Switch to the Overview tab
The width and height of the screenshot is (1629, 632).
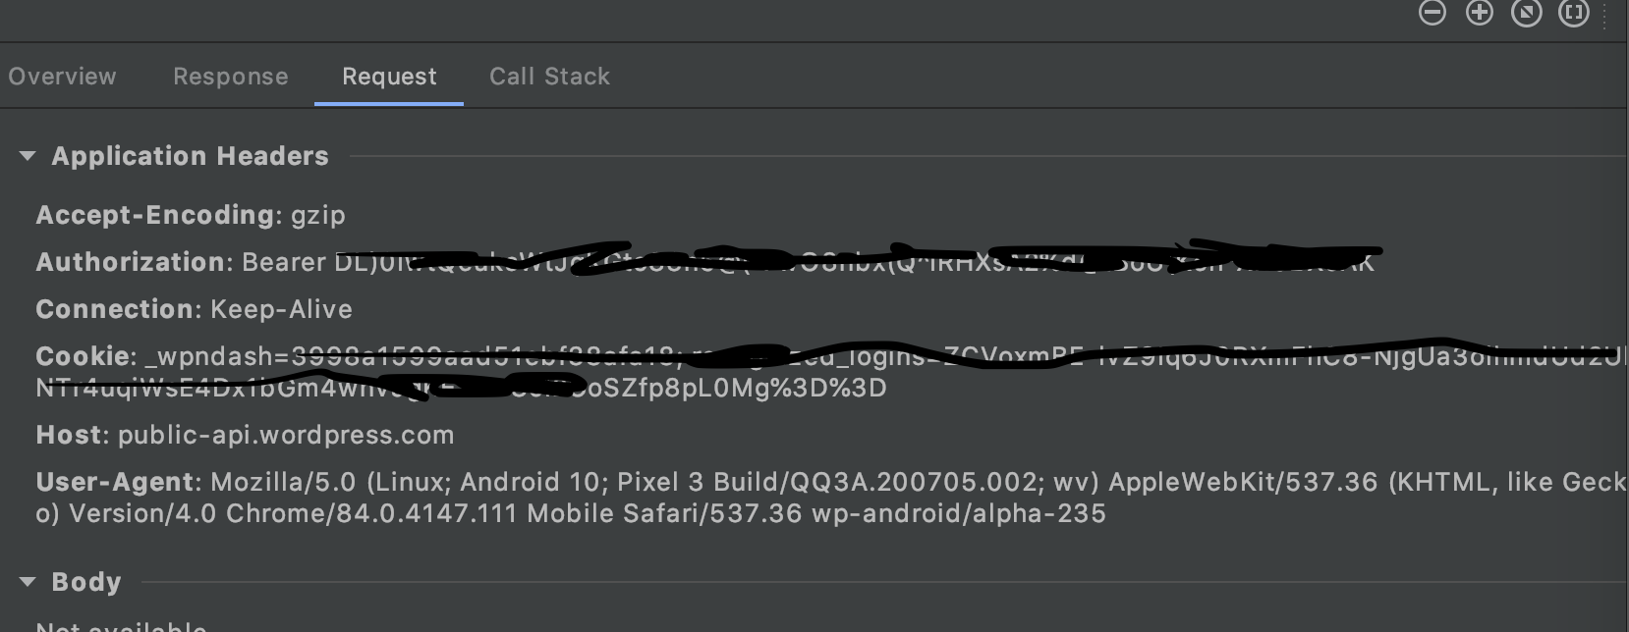coord(63,76)
